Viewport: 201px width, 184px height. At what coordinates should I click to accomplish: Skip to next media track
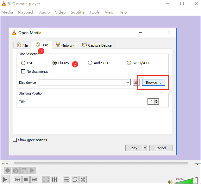pos(35,180)
